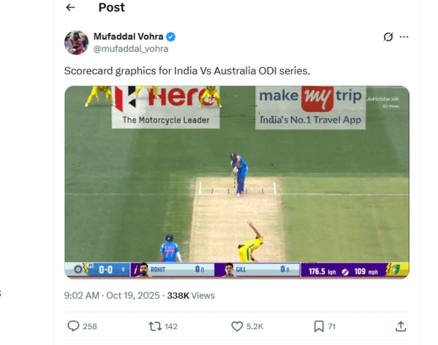
Task: Go back using the left arrow
Action: point(70,8)
